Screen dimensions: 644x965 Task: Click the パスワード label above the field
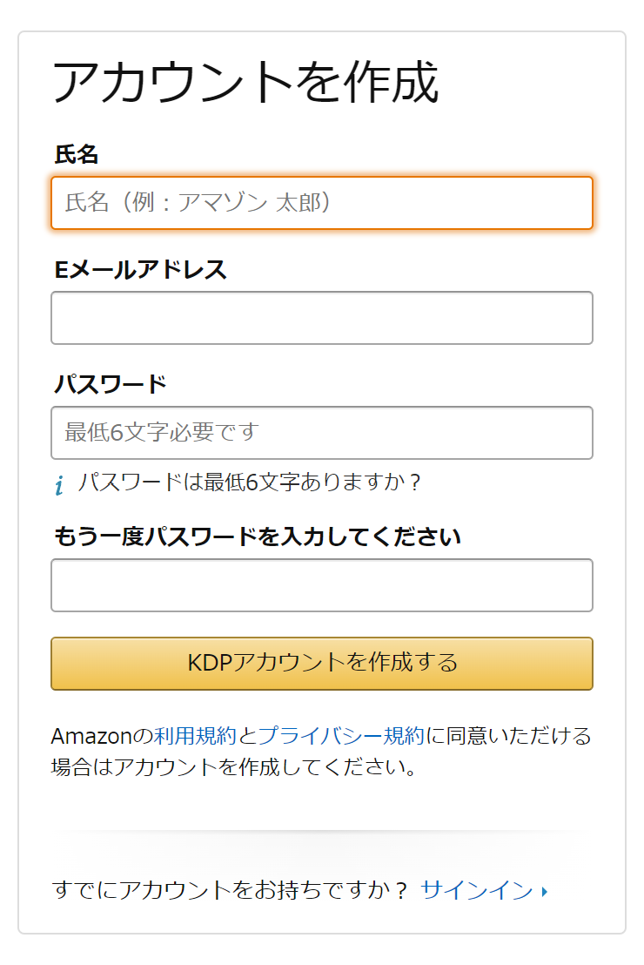(111, 384)
